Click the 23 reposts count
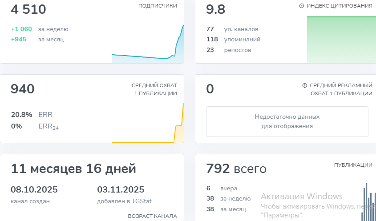The image size is (376, 221). coord(210,50)
